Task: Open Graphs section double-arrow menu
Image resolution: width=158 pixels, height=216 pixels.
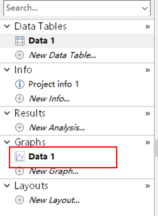Action: (x=148, y=143)
